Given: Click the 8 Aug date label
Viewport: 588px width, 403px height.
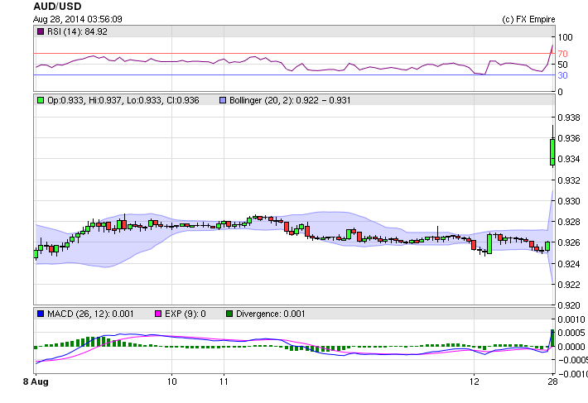Looking at the screenshot, I should tap(36, 381).
